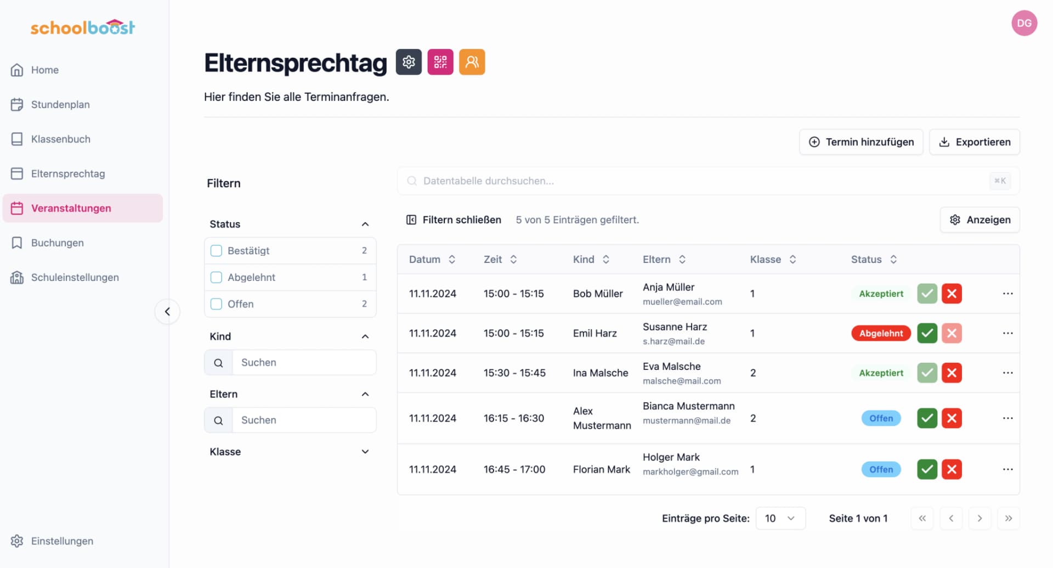
Task: Click the Termin hinzufügen button
Action: [860, 142]
